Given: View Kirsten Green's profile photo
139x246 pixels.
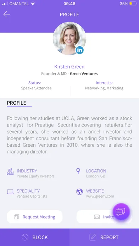Looking at the screenshot, I should click(69, 39).
